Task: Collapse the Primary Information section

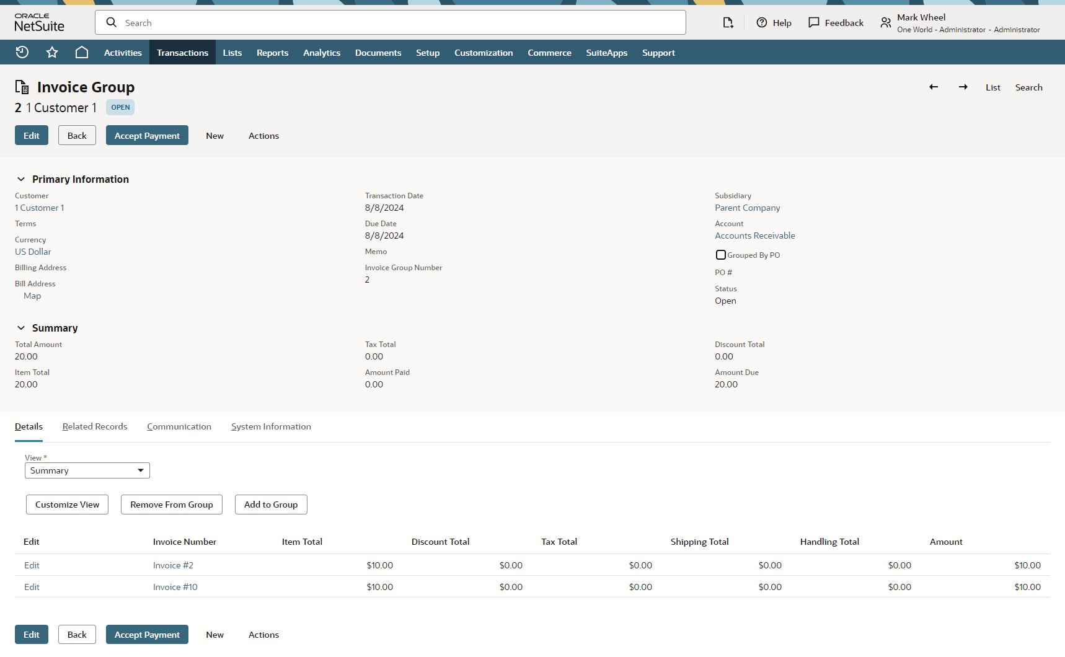Action: pos(21,179)
